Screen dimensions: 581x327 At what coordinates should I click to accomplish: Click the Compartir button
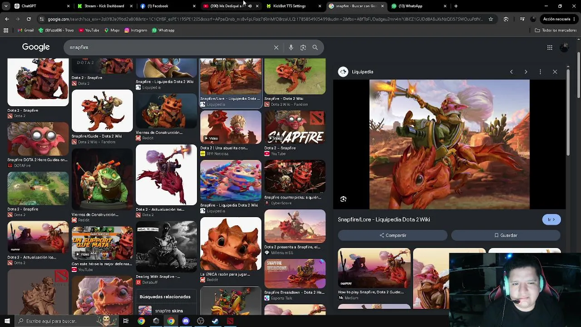click(393, 235)
